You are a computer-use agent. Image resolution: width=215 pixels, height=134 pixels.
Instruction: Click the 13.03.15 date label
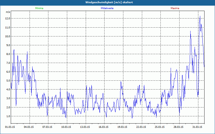click(x=85, y=127)
